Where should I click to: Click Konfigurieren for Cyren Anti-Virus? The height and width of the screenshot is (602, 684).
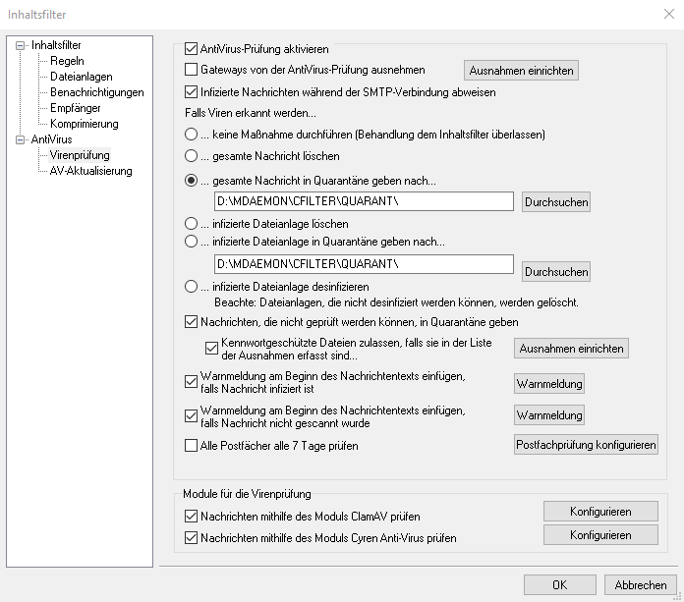600,535
